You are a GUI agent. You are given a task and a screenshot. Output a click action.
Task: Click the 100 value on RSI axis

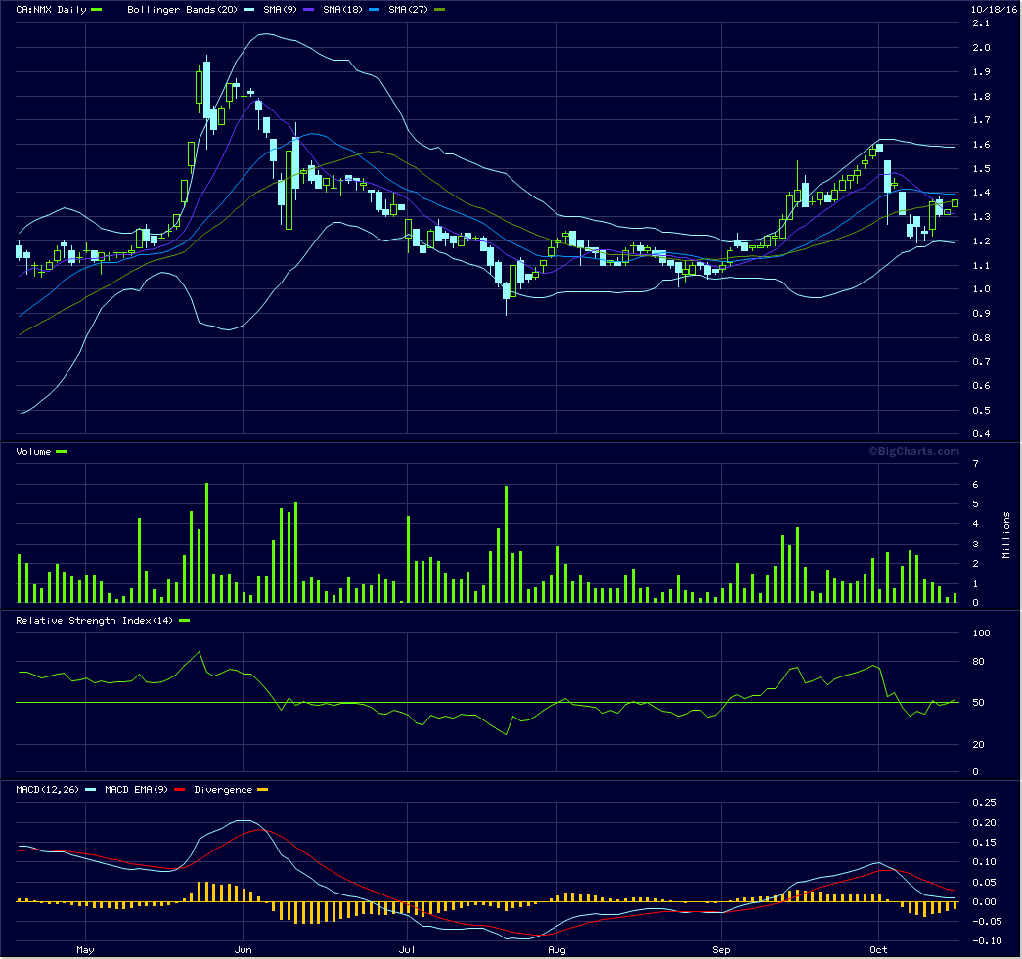tap(981, 633)
